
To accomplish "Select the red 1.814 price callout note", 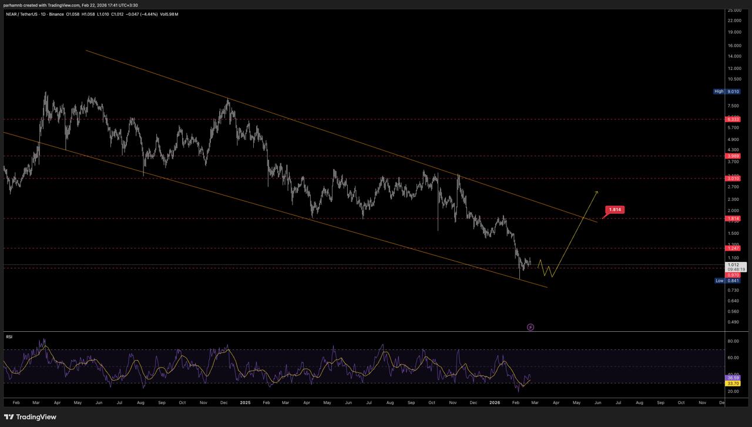I will pyautogui.click(x=615, y=210).
